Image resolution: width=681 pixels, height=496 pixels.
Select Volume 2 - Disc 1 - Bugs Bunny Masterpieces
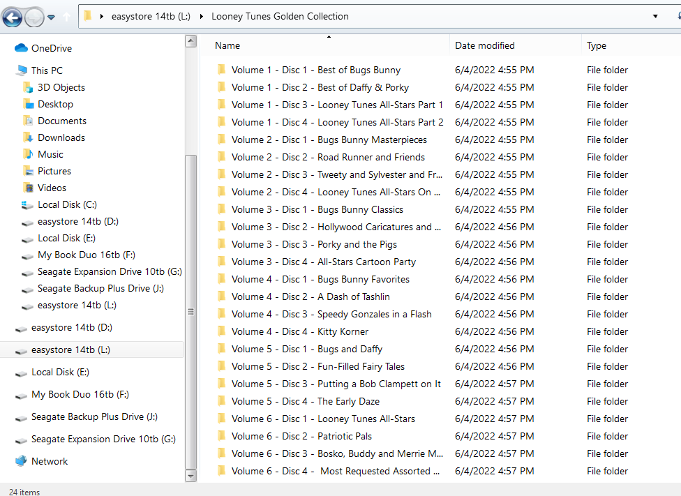click(329, 140)
